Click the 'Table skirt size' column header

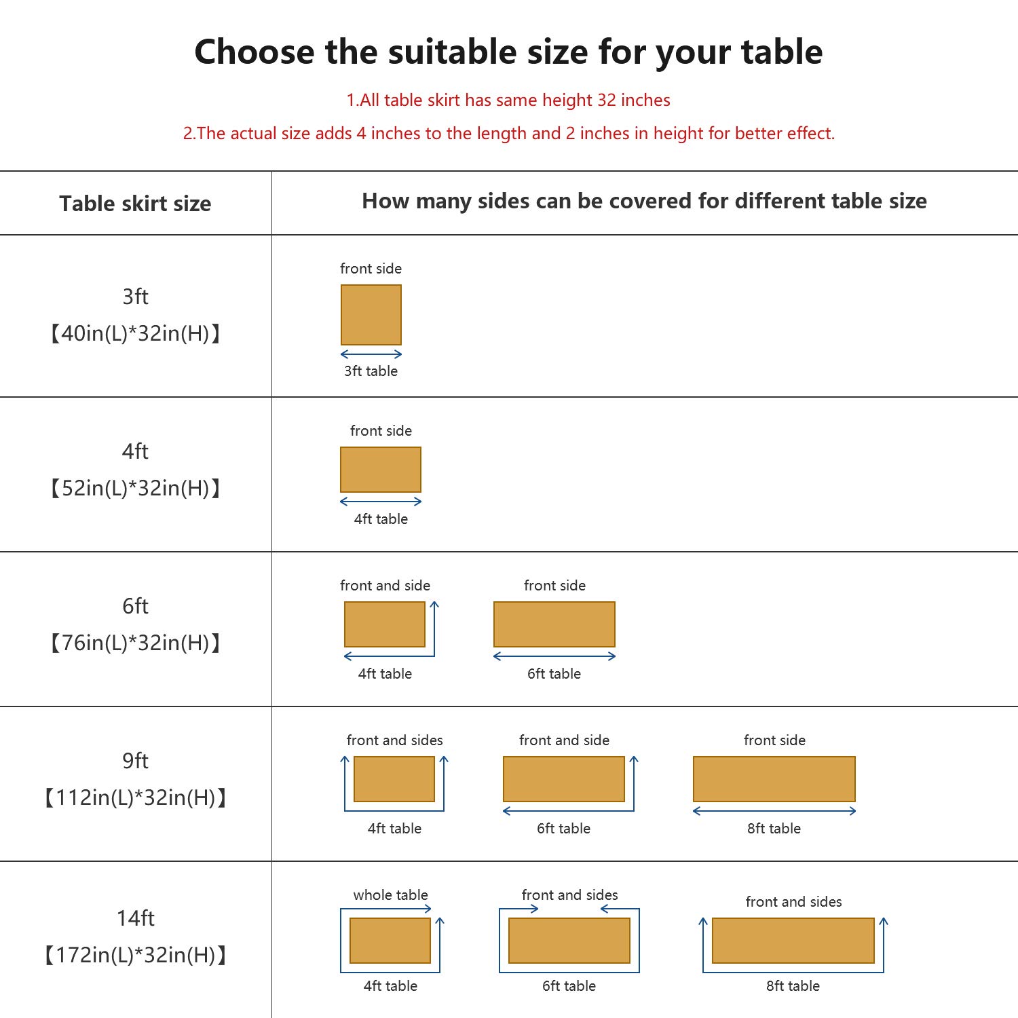tap(135, 204)
